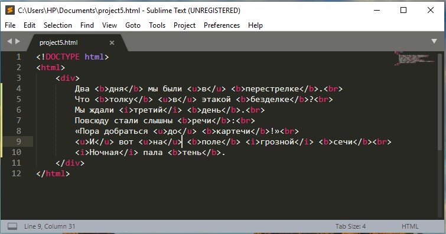446x234 pixels.
Task: Click the opening div tag on line 3
Action: (68, 78)
